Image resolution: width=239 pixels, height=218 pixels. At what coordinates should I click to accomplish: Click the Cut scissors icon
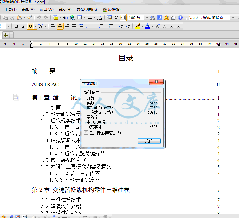click(12, 18)
